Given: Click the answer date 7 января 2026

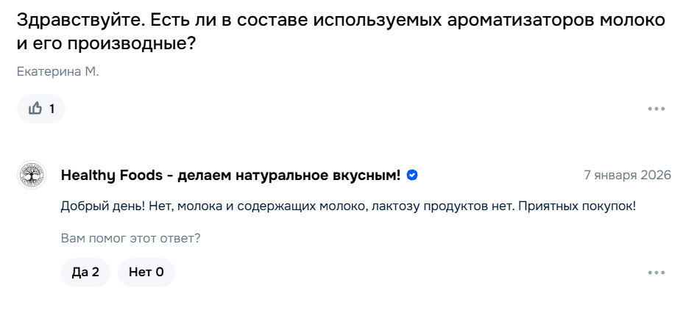Looking at the screenshot, I should tap(627, 175).
